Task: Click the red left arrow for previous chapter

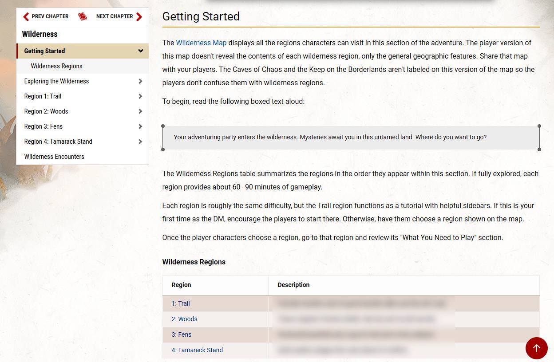Action: coord(26,16)
